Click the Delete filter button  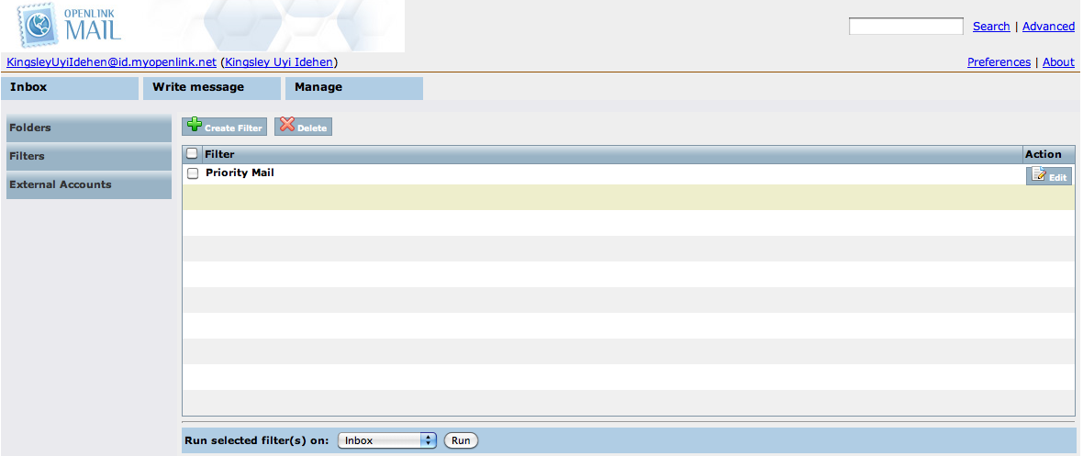(x=303, y=127)
